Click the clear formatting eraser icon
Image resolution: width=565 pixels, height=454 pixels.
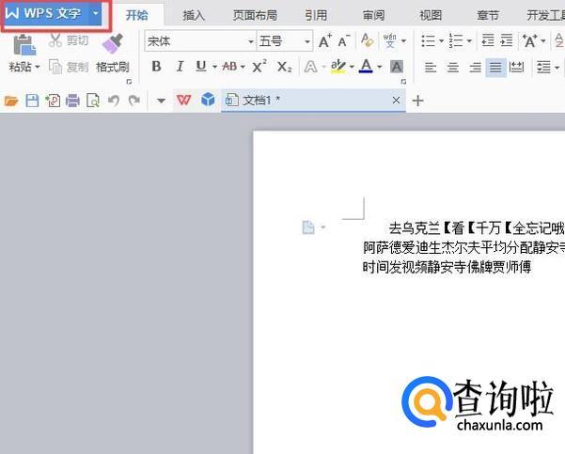coord(368,40)
